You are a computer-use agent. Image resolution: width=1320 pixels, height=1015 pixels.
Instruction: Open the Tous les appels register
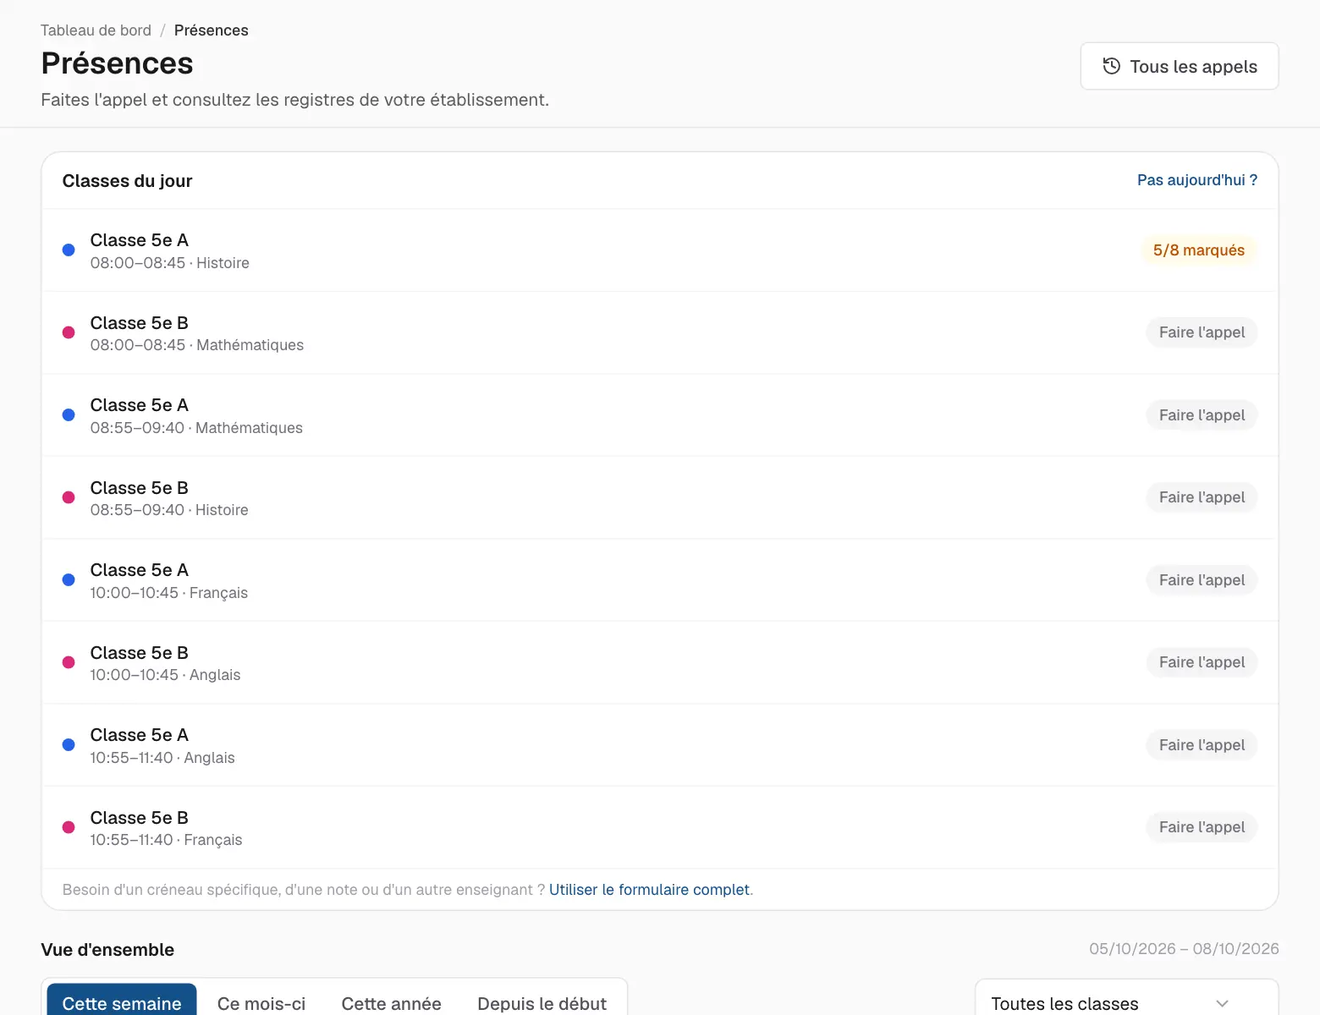point(1180,66)
